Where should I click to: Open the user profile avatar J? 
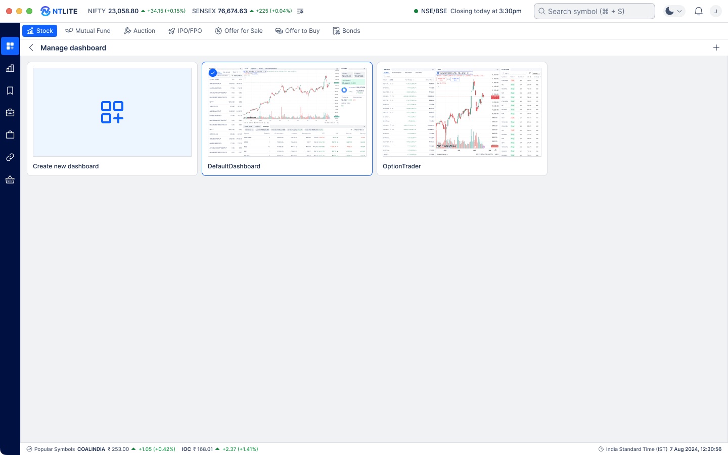(x=716, y=11)
